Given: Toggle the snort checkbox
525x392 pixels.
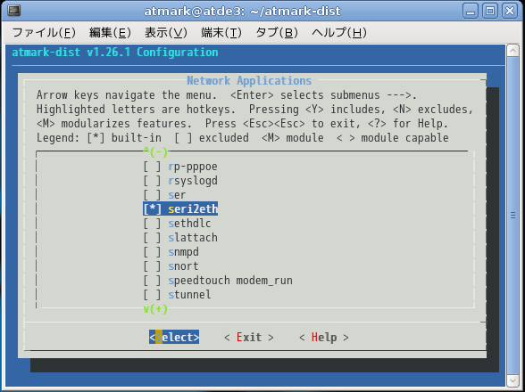Looking at the screenshot, I should pyautogui.click(x=152, y=266).
